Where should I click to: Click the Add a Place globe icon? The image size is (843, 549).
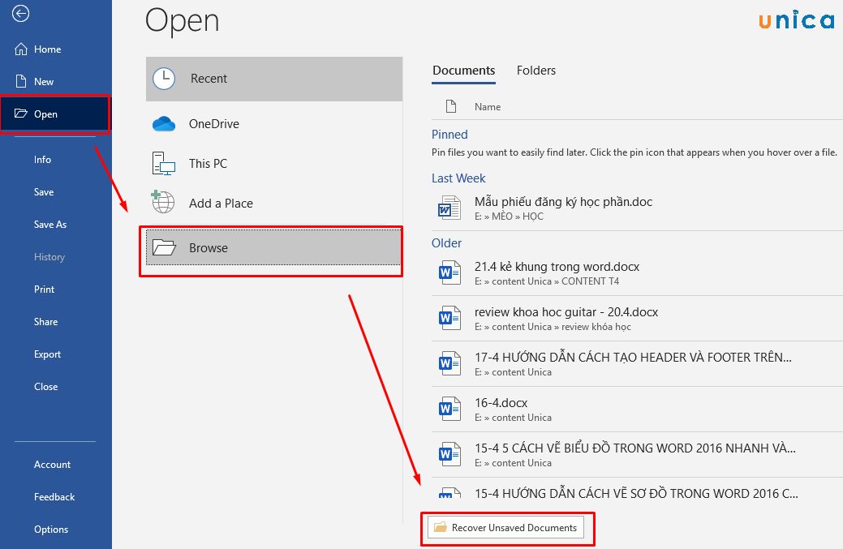point(163,203)
